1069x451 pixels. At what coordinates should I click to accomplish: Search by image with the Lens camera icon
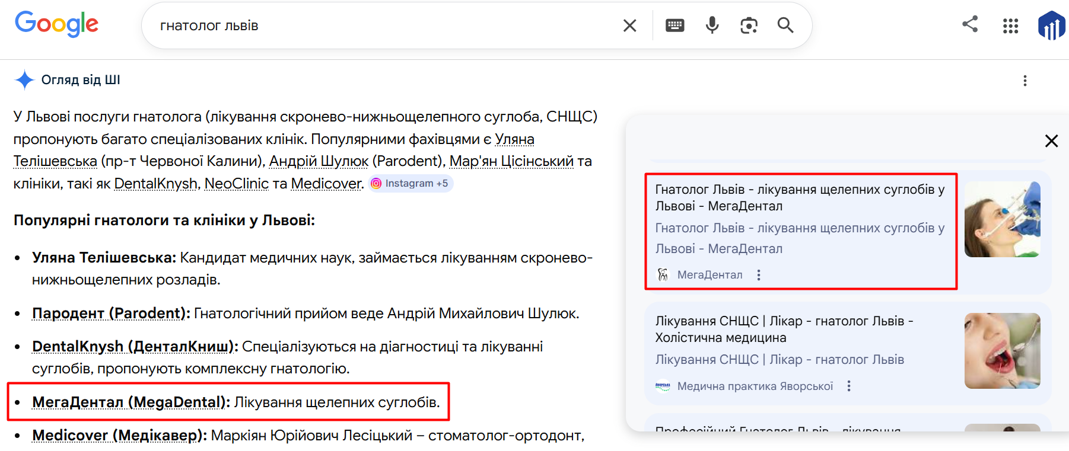click(x=749, y=25)
